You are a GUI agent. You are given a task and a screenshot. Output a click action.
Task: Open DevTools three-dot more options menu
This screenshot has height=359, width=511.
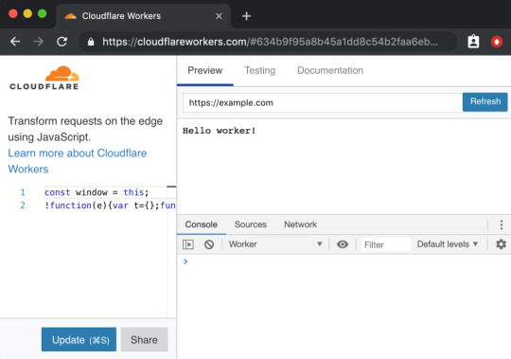point(502,224)
